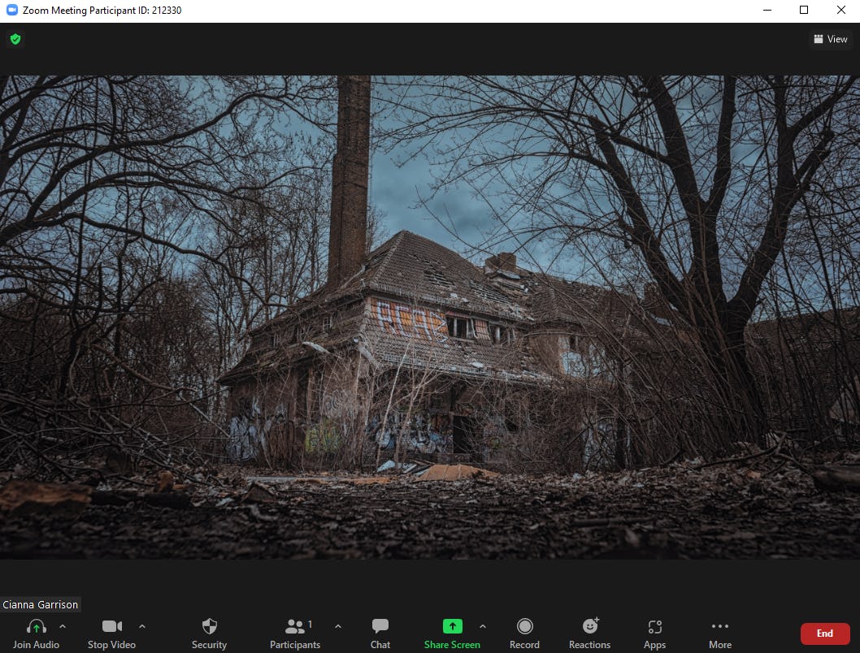Join Audio for the meeting
Screen dimensions: 860x653
(x=36, y=626)
